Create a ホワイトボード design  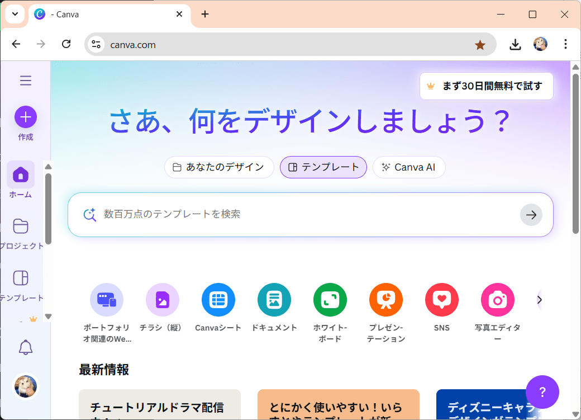point(330,300)
